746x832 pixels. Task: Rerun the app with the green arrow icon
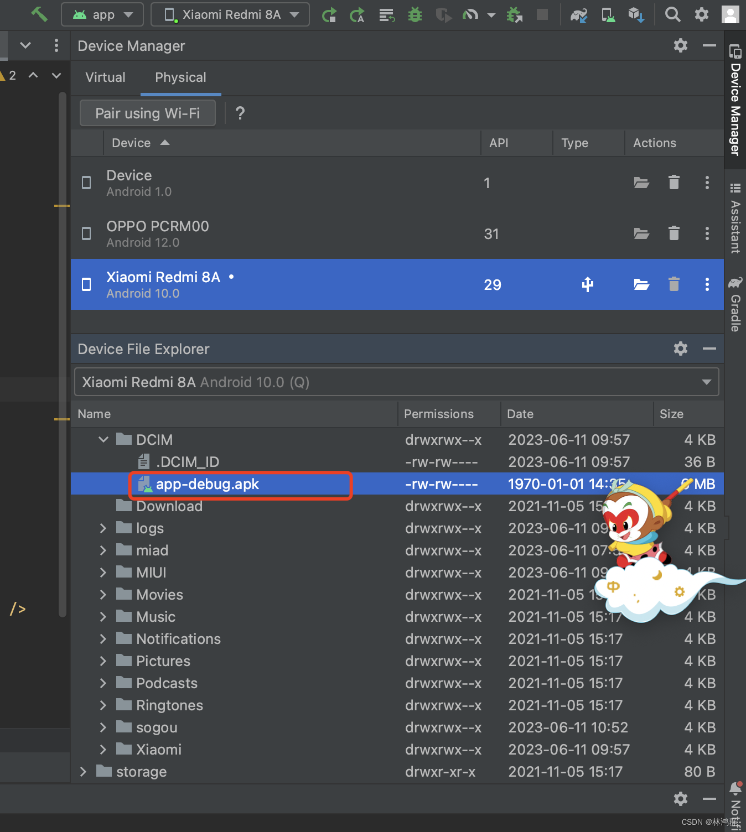(x=329, y=15)
